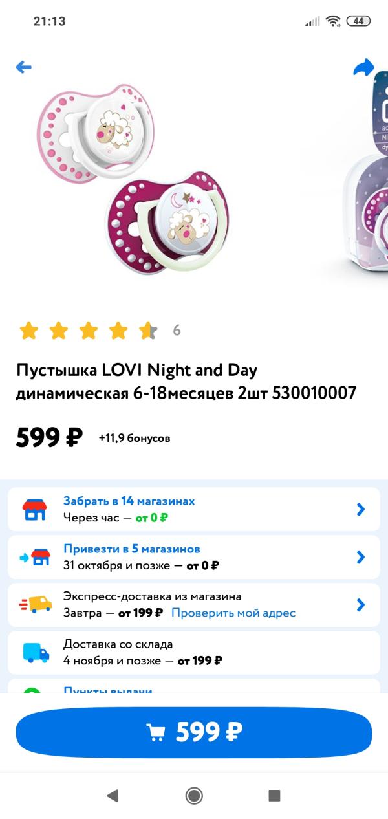Open Доставка со склада option
The image size is (388, 819).
[194, 653]
